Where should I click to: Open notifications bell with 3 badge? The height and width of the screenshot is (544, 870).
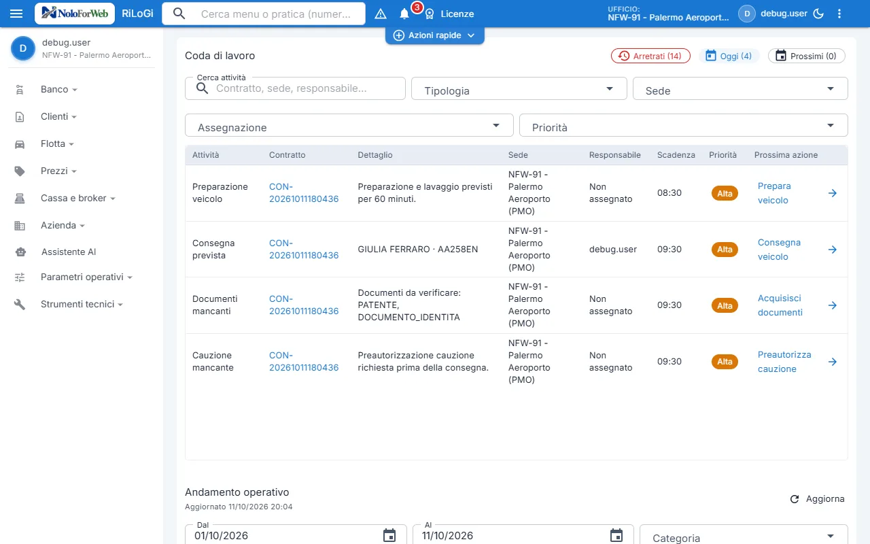pyautogui.click(x=404, y=14)
